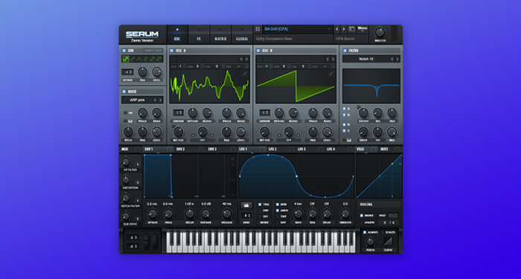The height and width of the screenshot is (279, 521).
Task: Toggle the NOISE oscillator enable switch
Action: (x=124, y=92)
